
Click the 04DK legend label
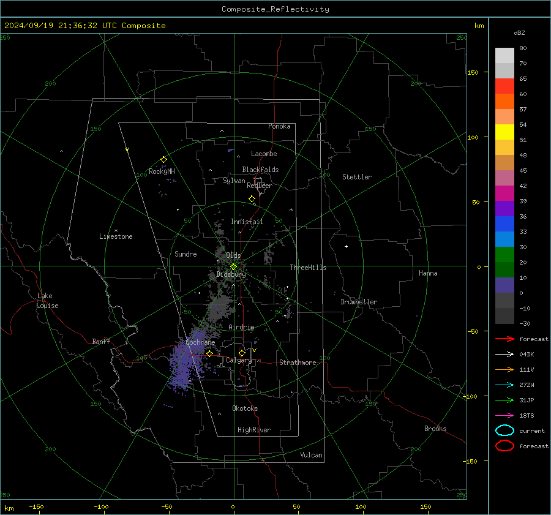point(527,355)
